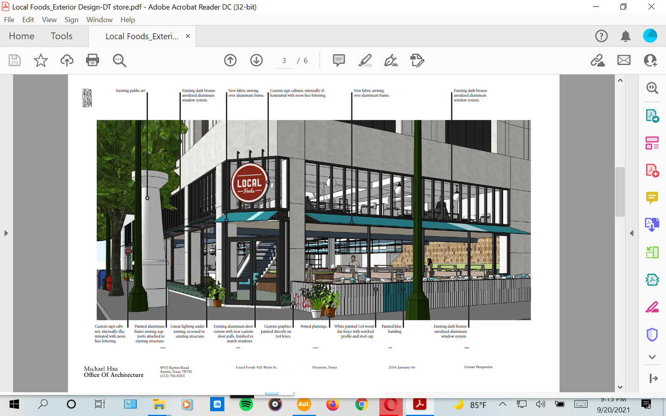666x416 pixels.
Task: Click the scrollbar down arrow
Action: point(620,387)
